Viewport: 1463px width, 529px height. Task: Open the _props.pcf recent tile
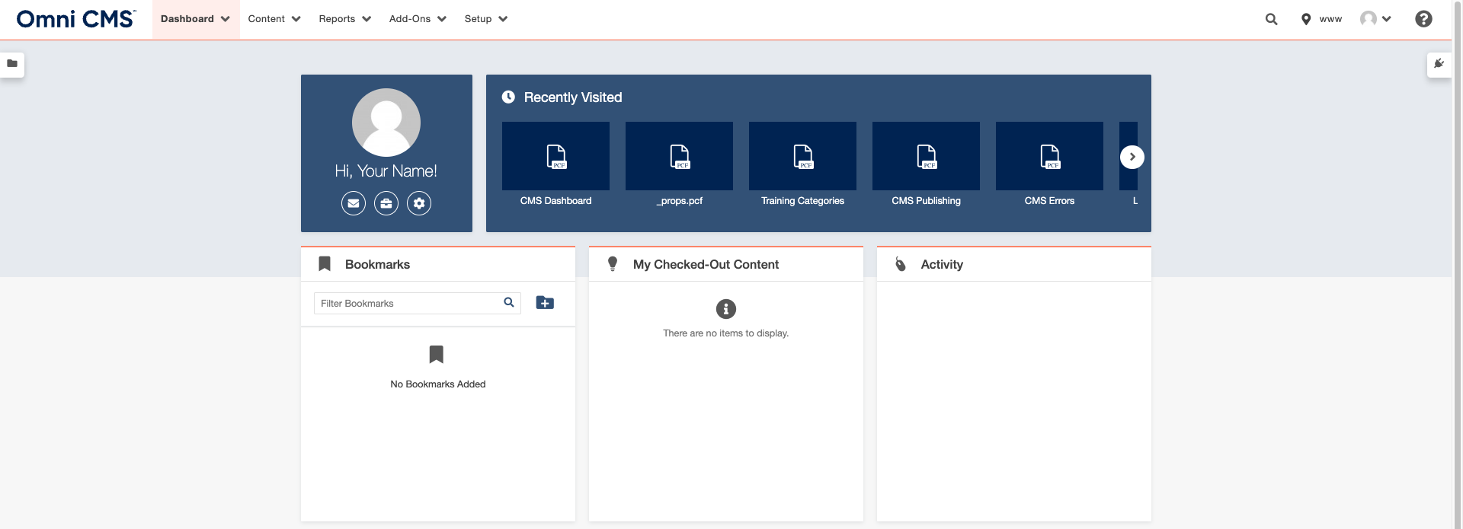pyautogui.click(x=679, y=156)
